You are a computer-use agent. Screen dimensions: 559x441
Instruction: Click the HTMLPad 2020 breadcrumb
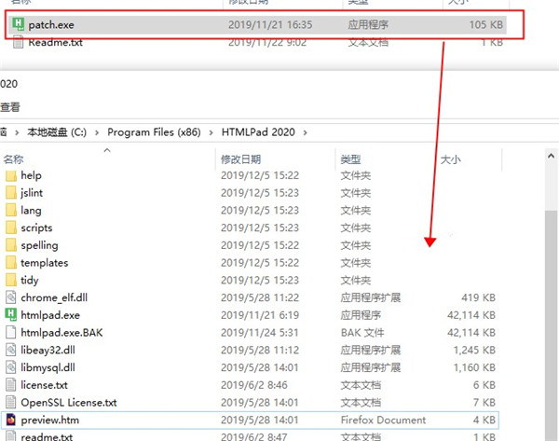(258, 132)
